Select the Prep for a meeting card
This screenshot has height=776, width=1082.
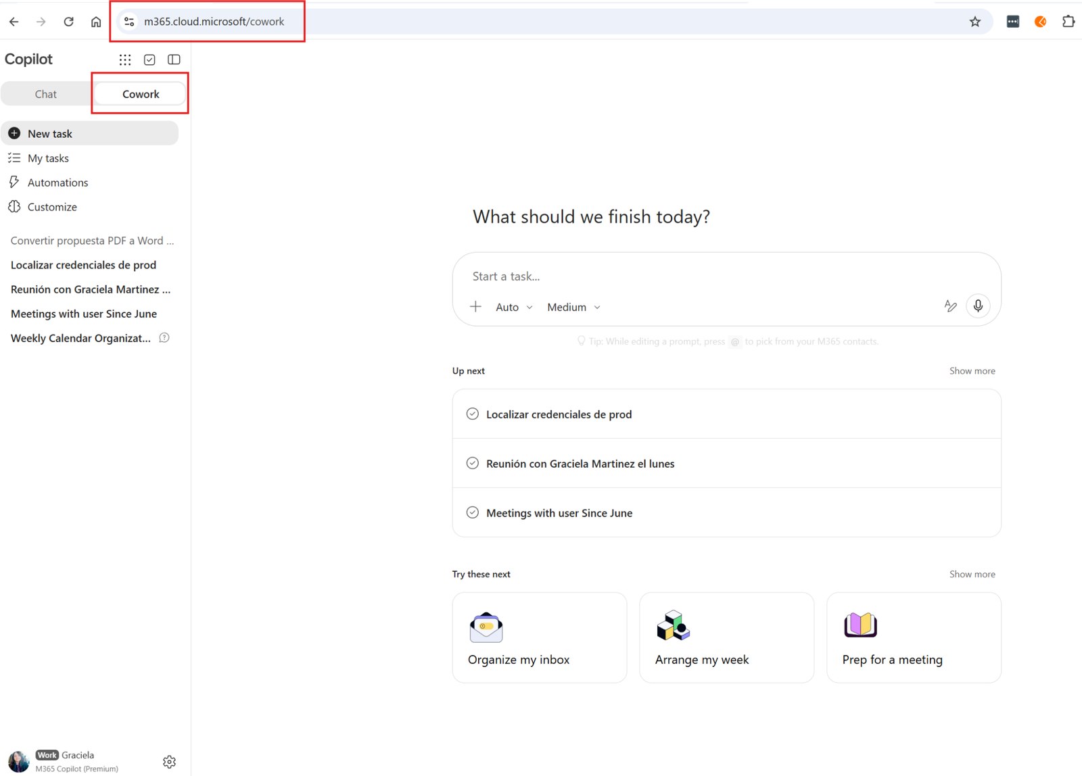(x=914, y=637)
